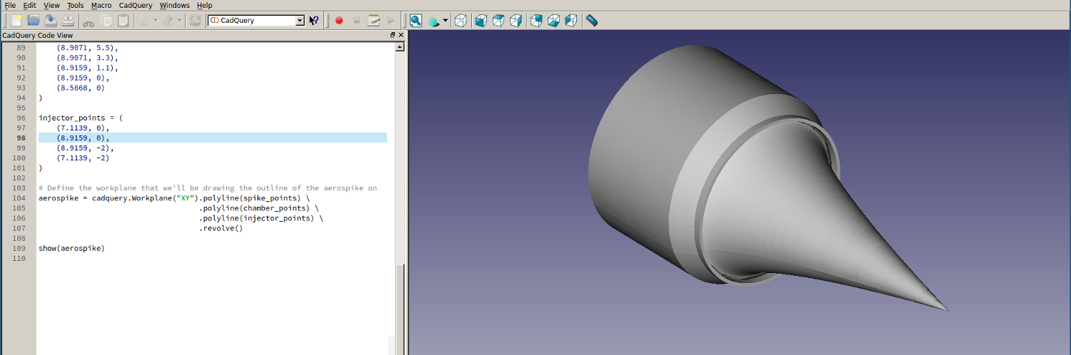This screenshot has width=1071, height=355.
Task: Set the view to top cube icon
Action: 498,21
